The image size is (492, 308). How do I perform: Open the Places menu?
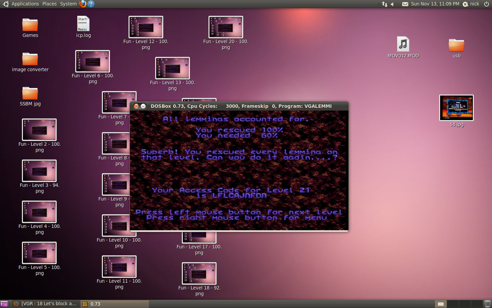pos(50,4)
